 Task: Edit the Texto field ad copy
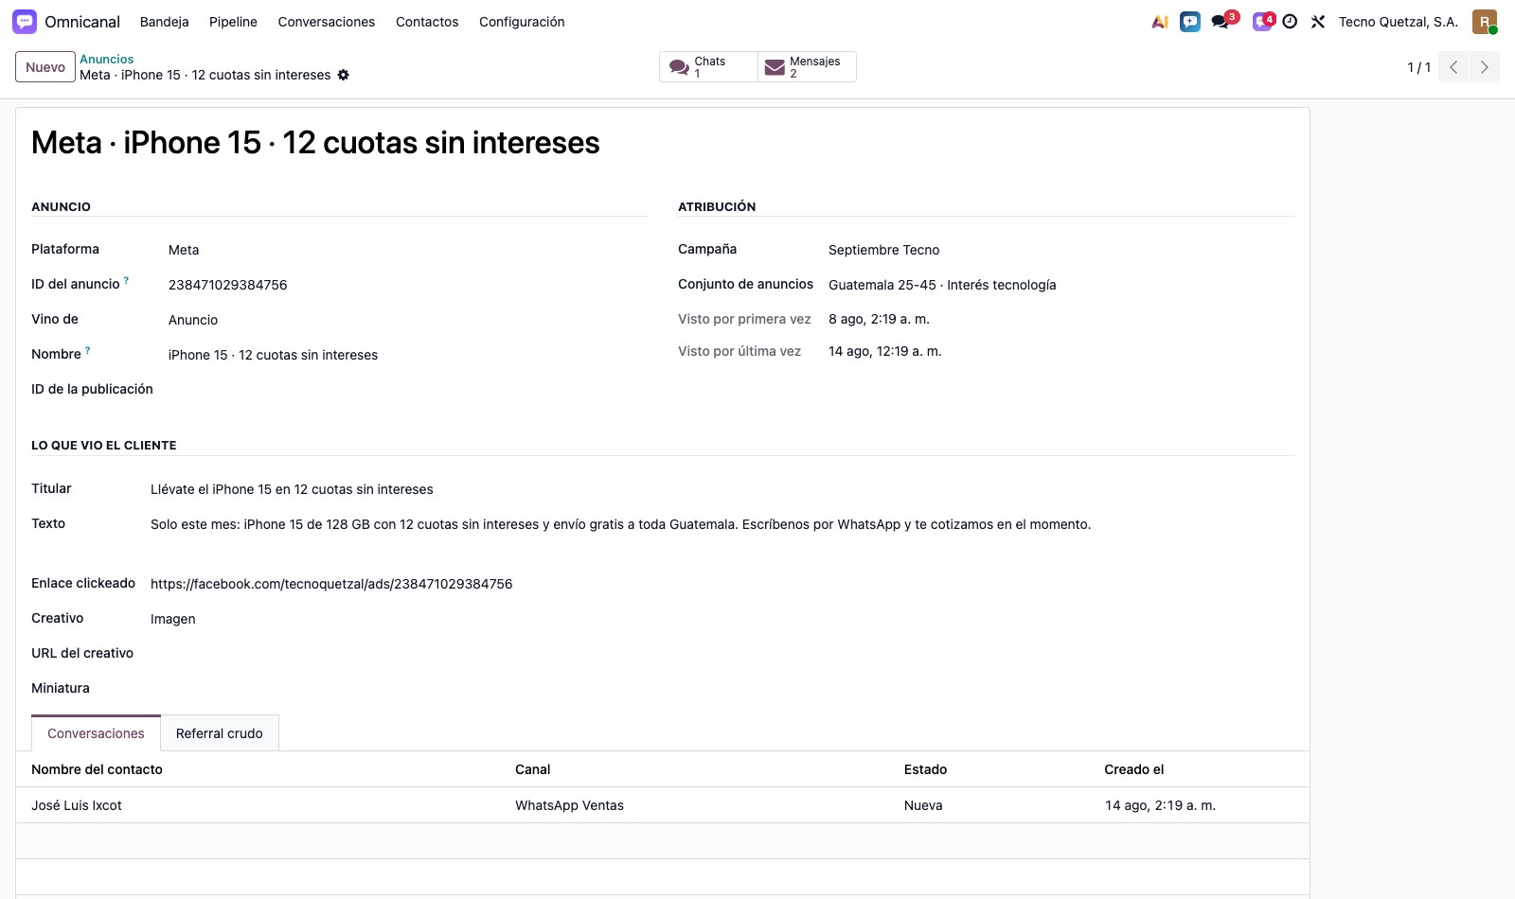[x=722, y=524]
